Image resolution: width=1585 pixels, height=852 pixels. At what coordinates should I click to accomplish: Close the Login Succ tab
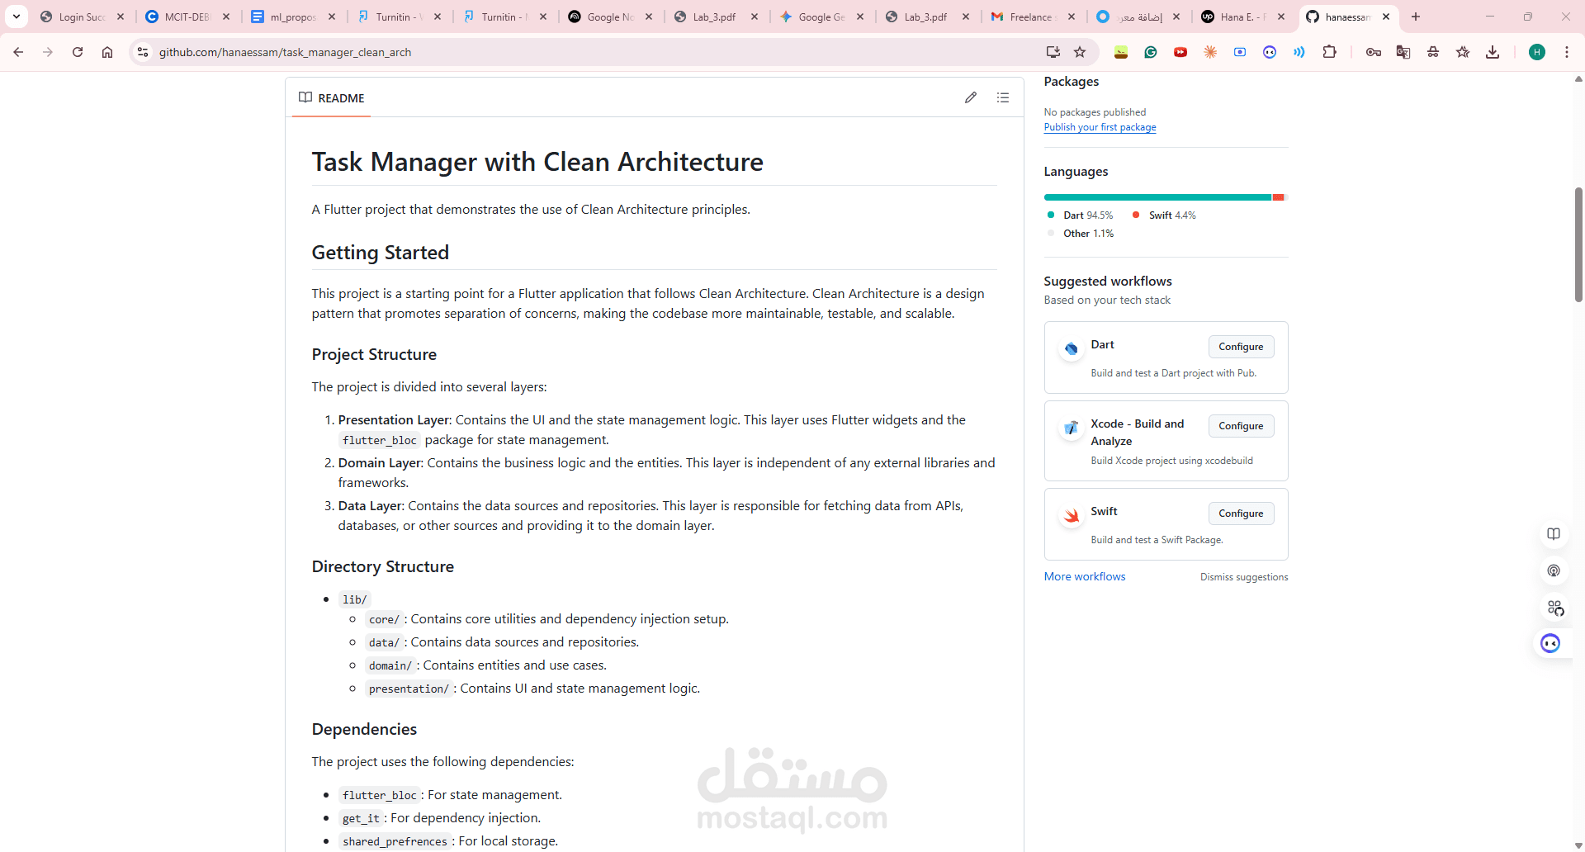click(121, 17)
